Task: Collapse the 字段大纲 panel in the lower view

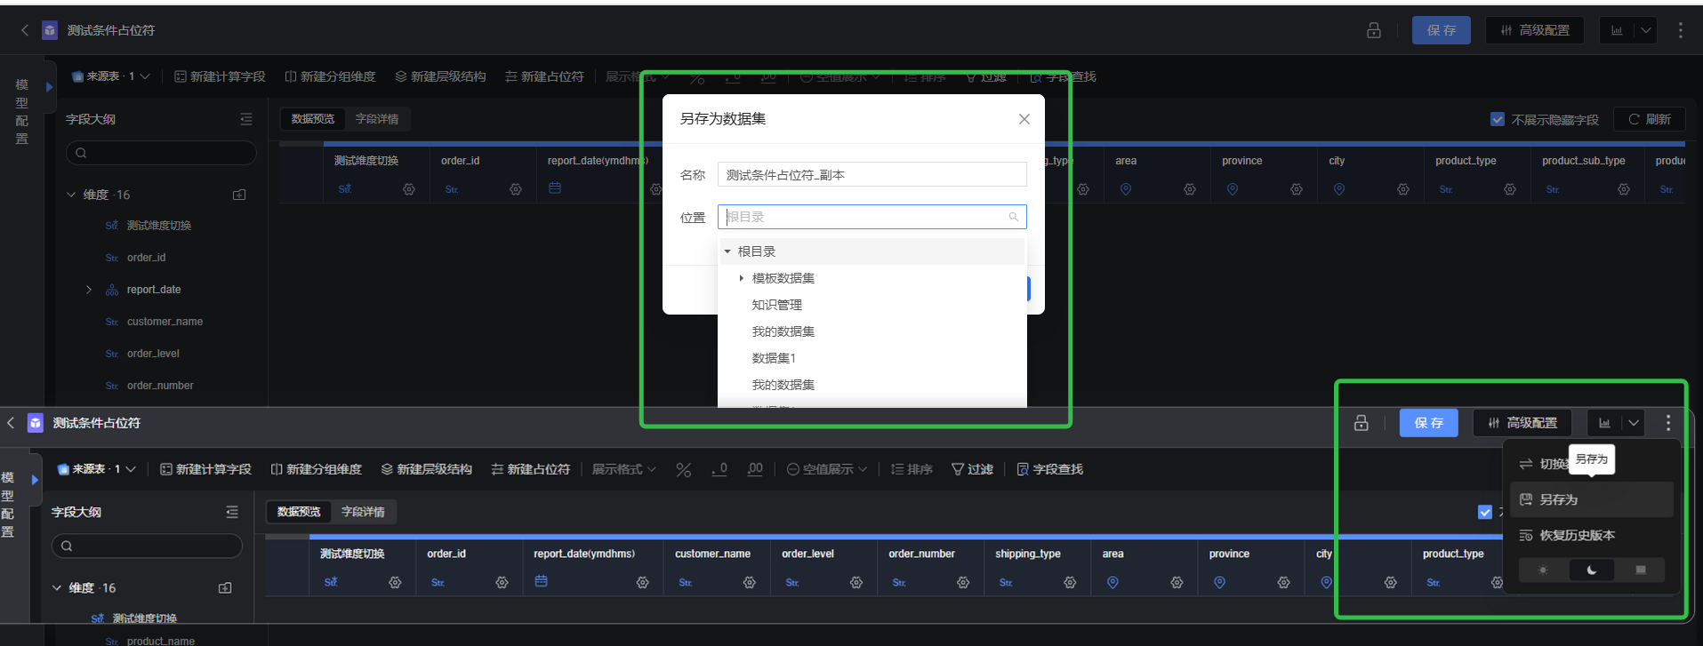Action: point(232,512)
